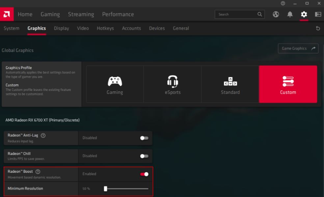Switch to the Display tab

(x=61, y=28)
